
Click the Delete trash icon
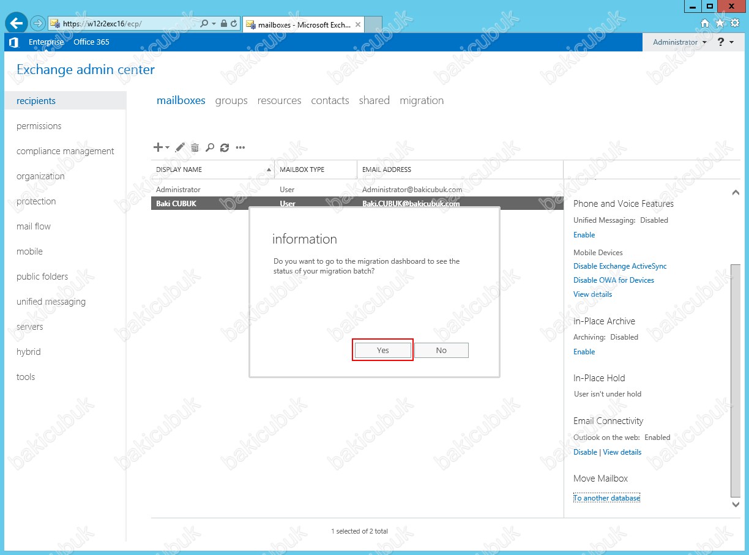[195, 147]
